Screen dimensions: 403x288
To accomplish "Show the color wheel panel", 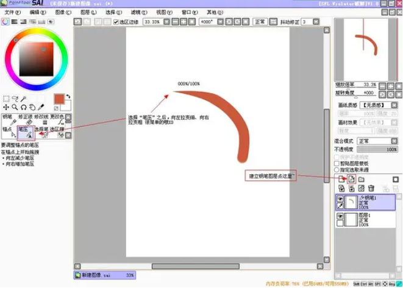I will (5, 22).
